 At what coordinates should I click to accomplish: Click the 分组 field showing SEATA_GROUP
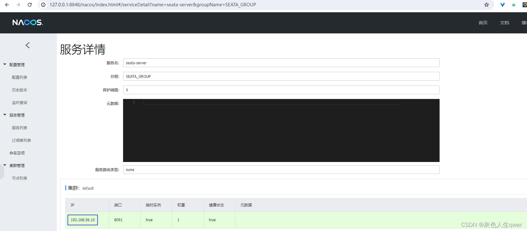click(281, 76)
